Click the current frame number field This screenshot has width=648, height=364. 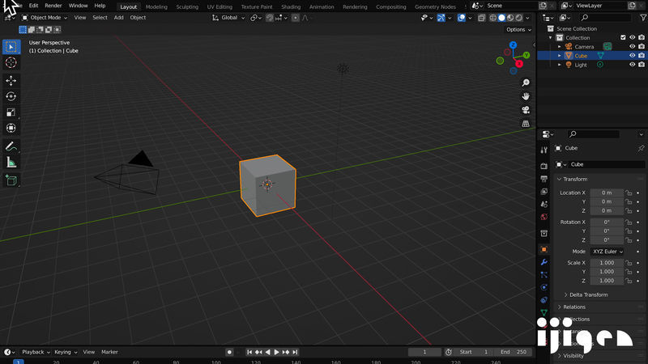point(424,352)
